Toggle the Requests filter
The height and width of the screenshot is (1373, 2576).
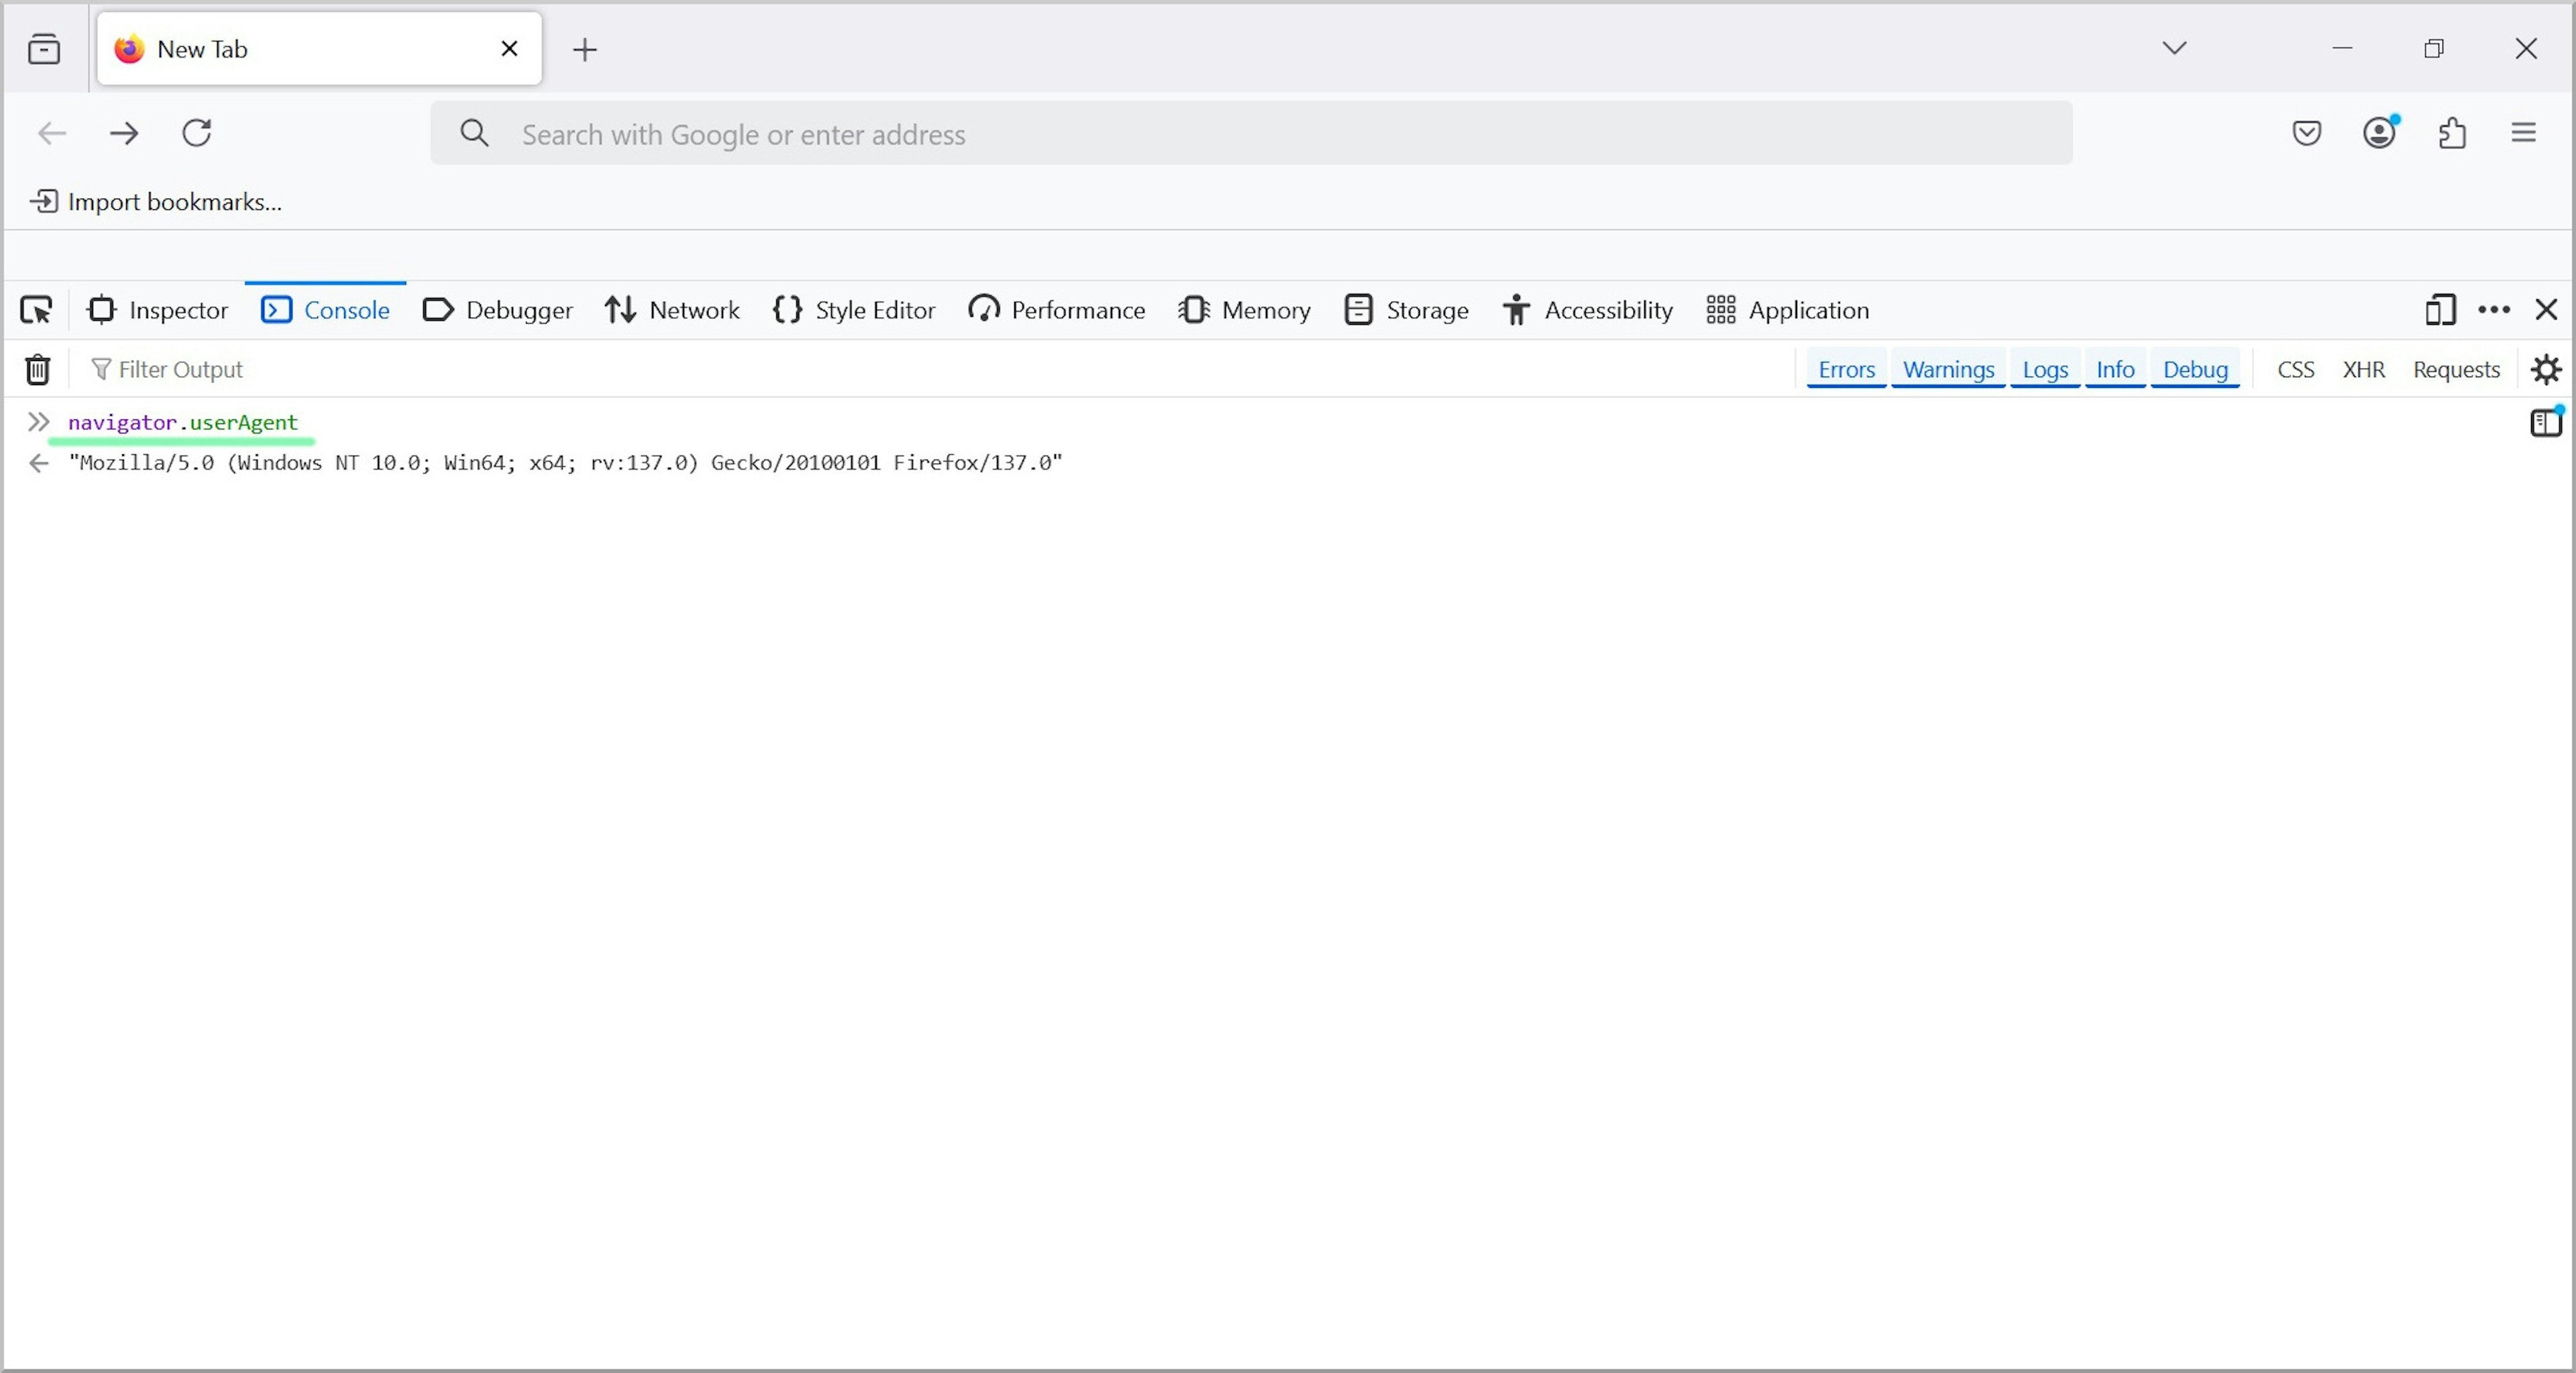2456,369
